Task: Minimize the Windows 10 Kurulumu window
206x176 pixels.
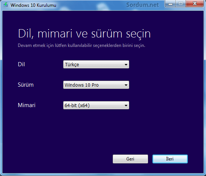Action: (x=170, y=4)
